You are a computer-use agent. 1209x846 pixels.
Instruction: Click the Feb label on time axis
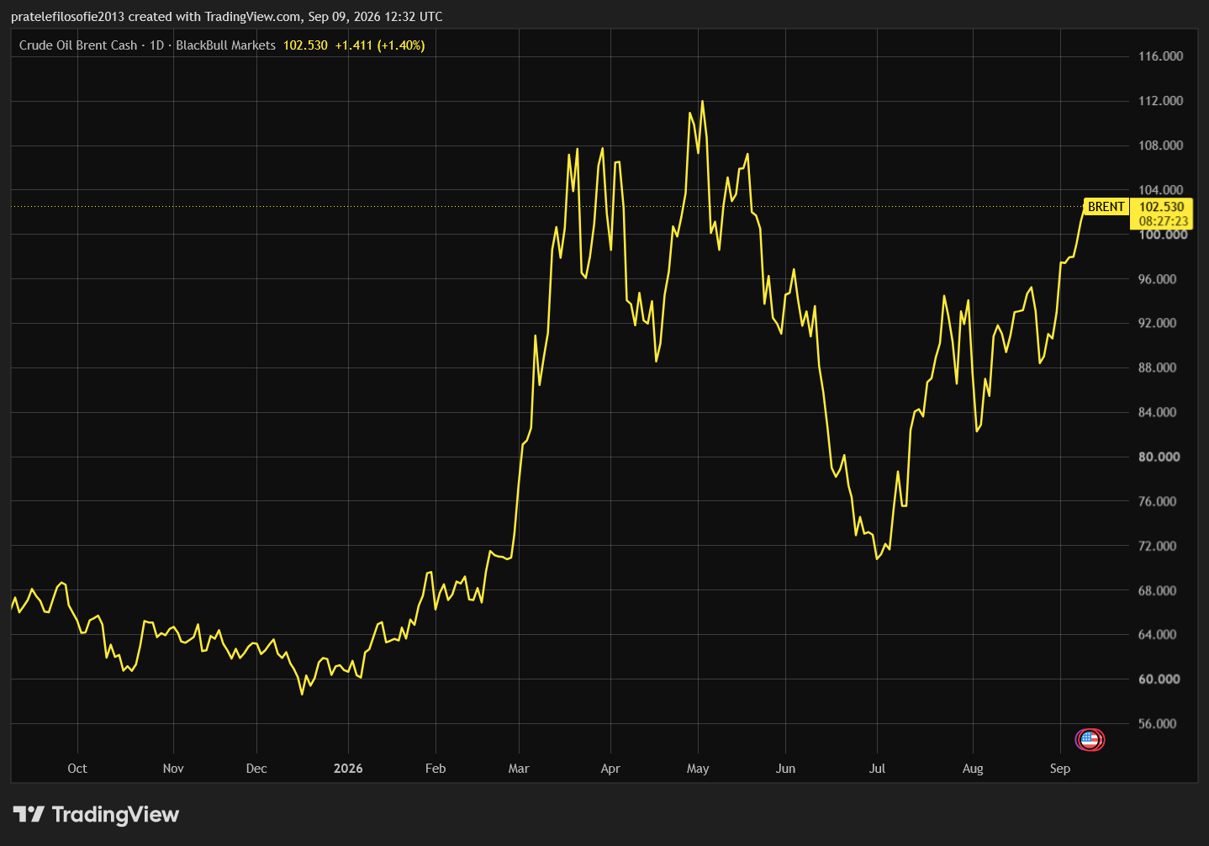click(436, 769)
